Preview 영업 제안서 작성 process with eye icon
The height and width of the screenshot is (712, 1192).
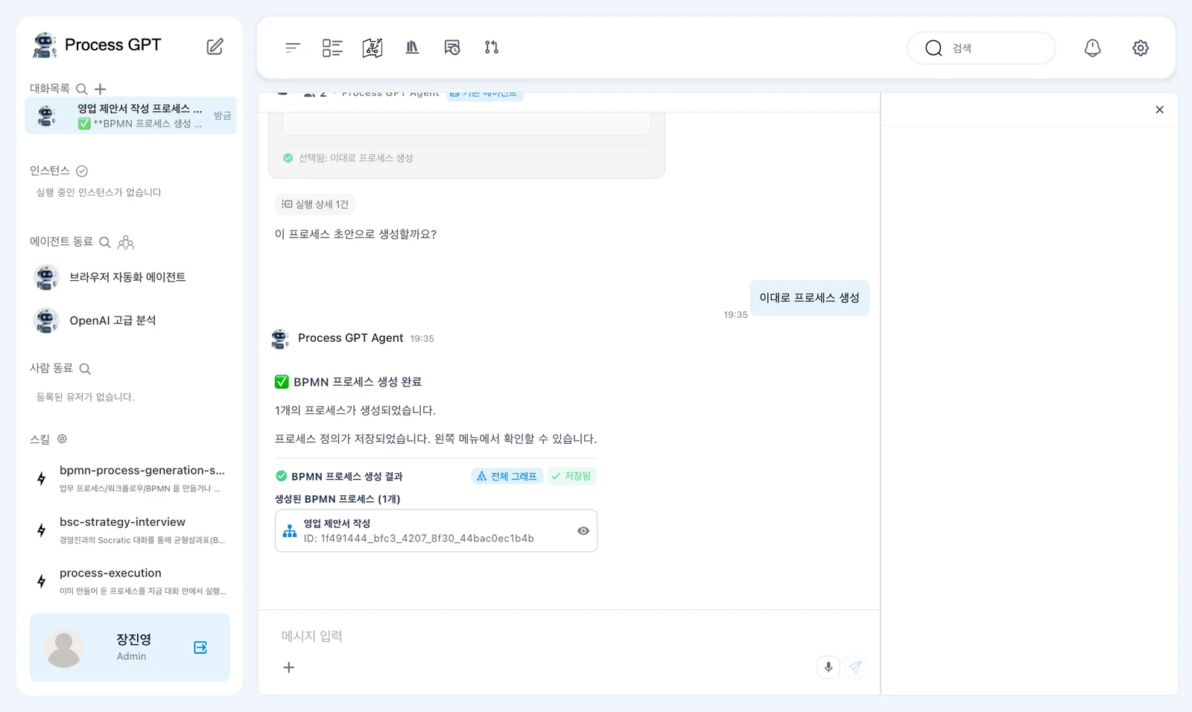coord(583,531)
